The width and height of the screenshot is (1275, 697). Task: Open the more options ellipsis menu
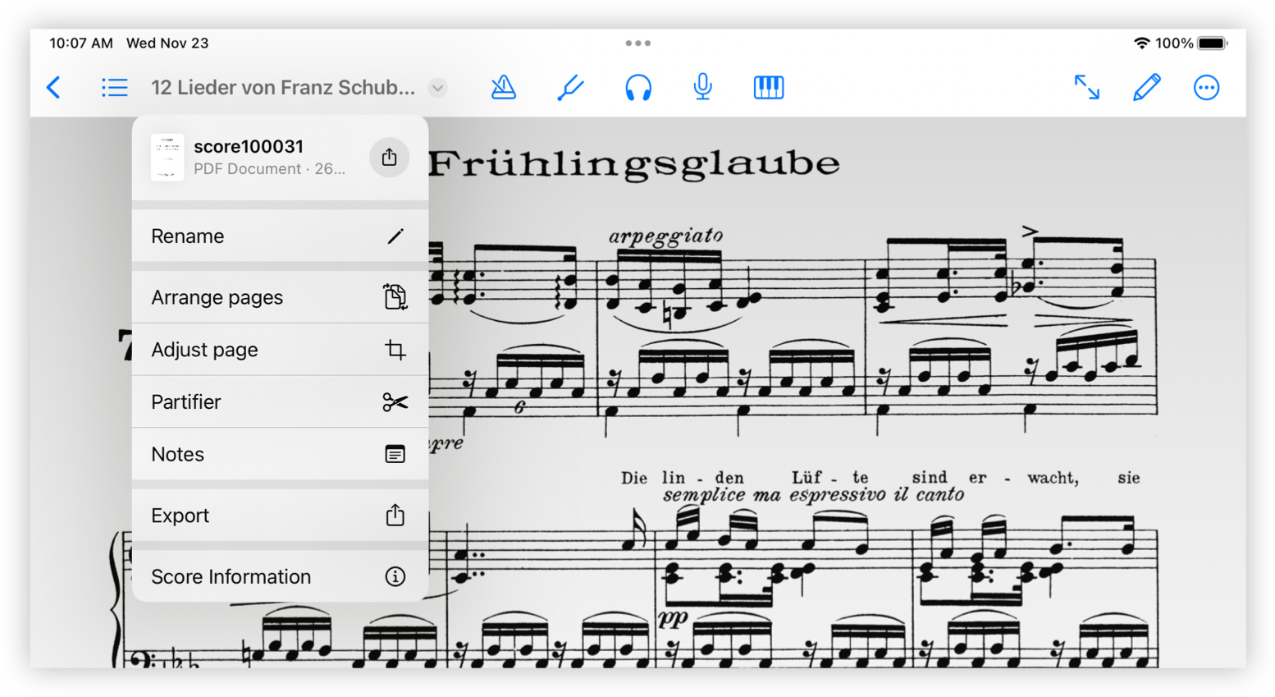tap(1205, 87)
